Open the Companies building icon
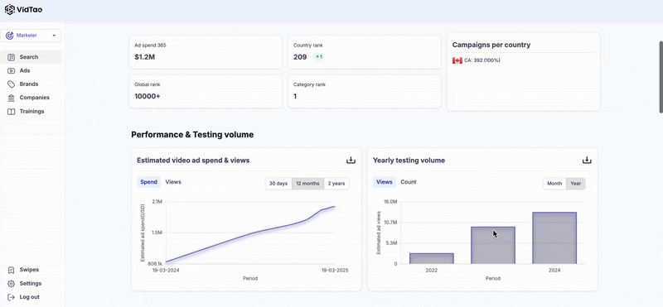Viewport: 663px width, 307px height. click(x=12, y=98)
